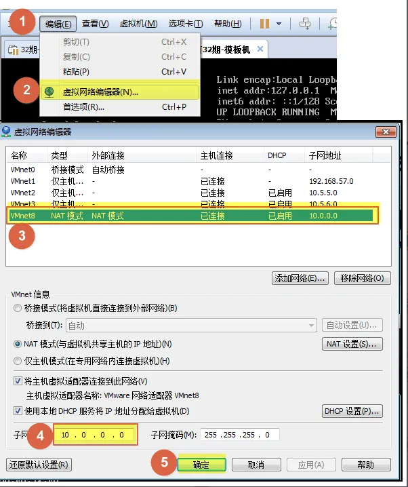Select the 仅主机模式 radio button
The image size is (408, 487).
(x=18, y=361)
